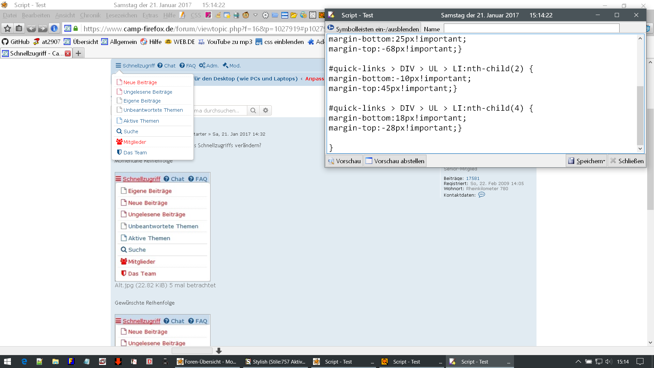Click the bookmark star icon
This screenshot has height=368, width=654.
click(7, 29)
